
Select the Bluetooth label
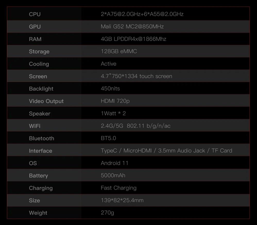point(41,138)
